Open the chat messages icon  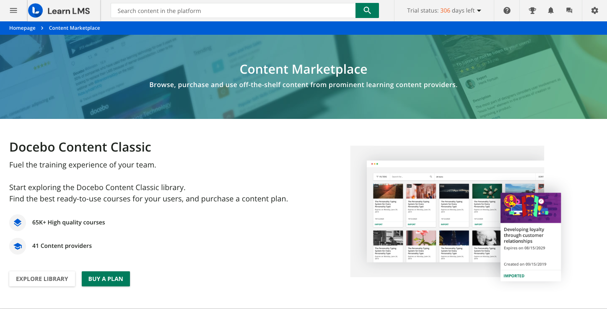(569, 10)
